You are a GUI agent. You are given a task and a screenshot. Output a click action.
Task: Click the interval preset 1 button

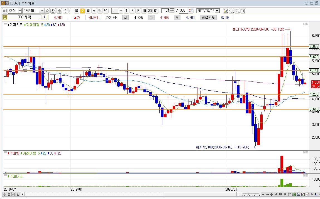(126, 11)
